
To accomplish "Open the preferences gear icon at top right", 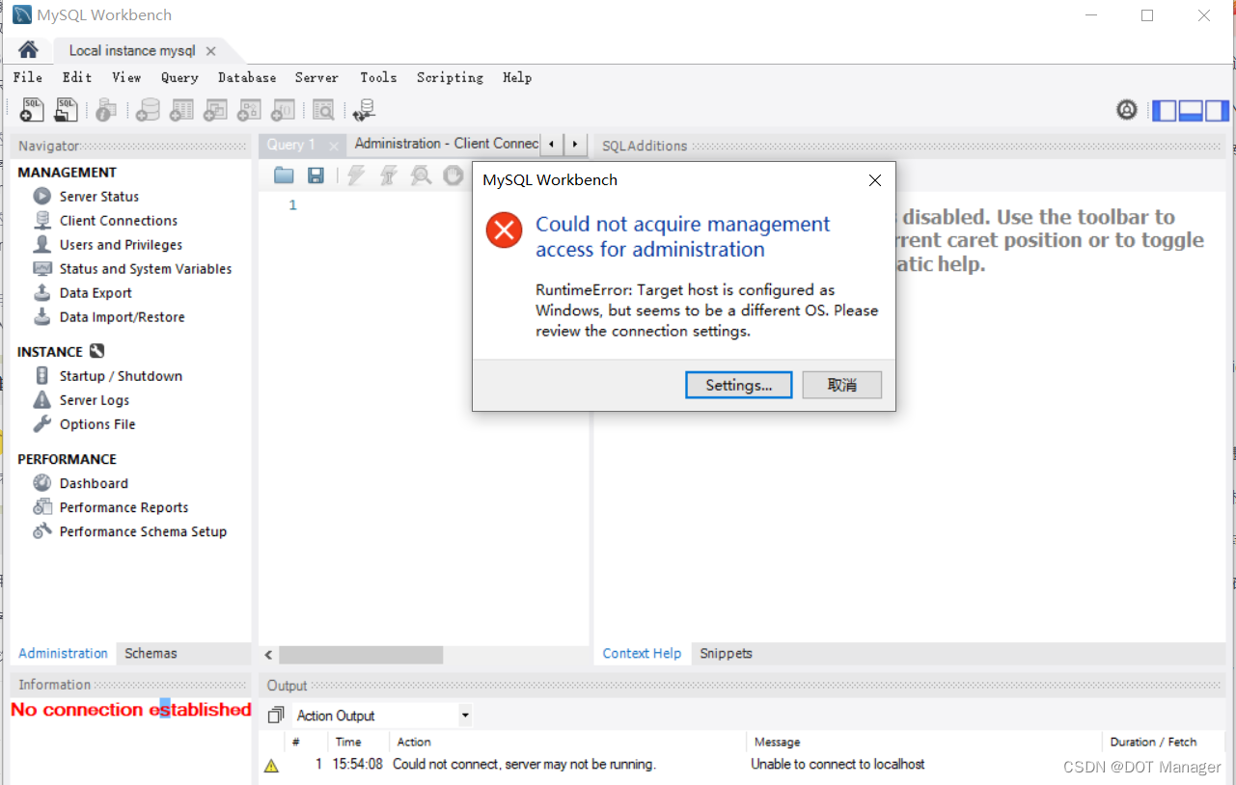I will [1127, 110].
